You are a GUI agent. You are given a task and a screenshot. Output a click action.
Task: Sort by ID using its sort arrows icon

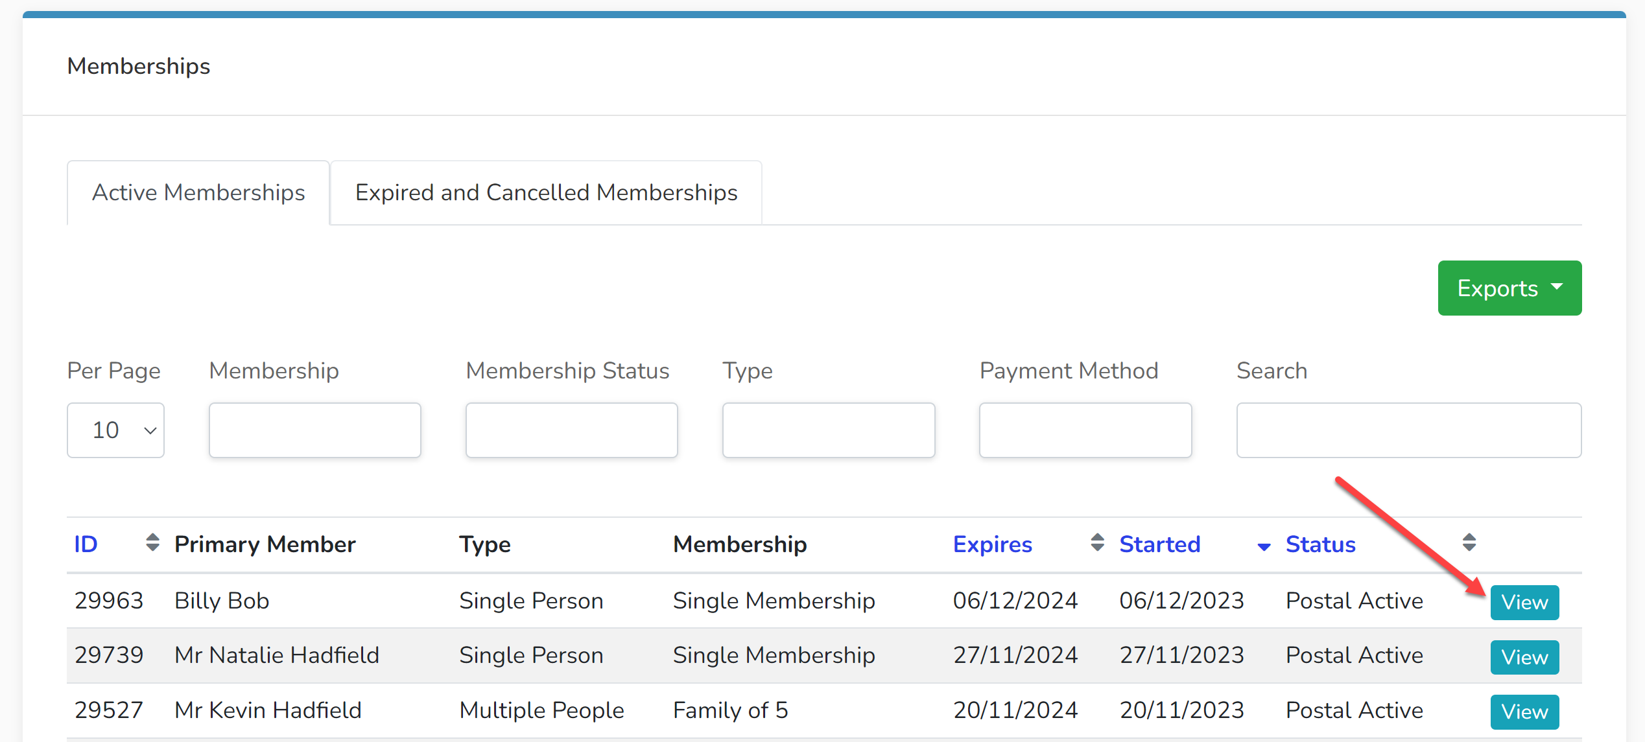(152, 542)
